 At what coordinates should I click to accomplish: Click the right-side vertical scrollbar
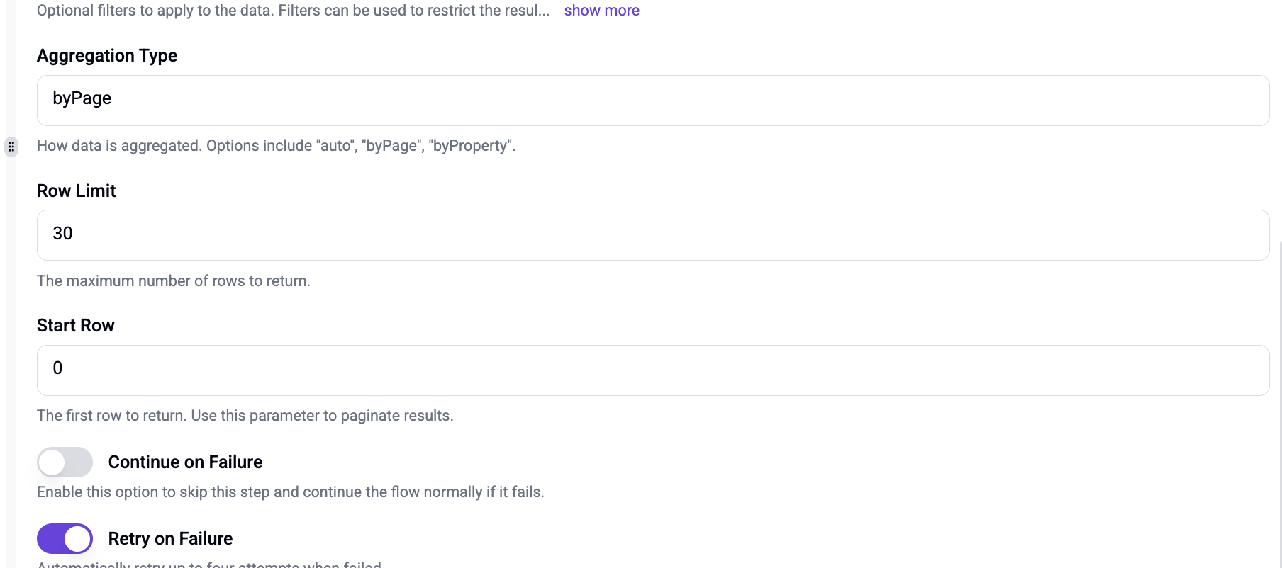click(x=1279, y=404)
